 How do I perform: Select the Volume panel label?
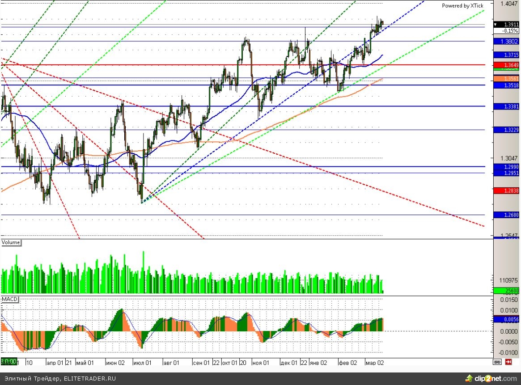(11, 242)
